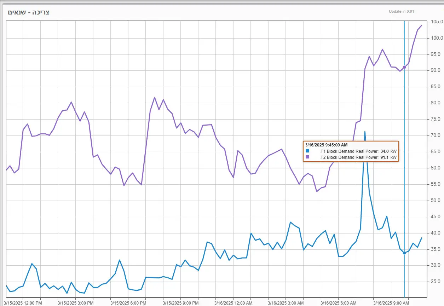Select the 3/15/2025 12:00 PM x-axis label
This screenshot has width=444, height=306.
[23, 303]
